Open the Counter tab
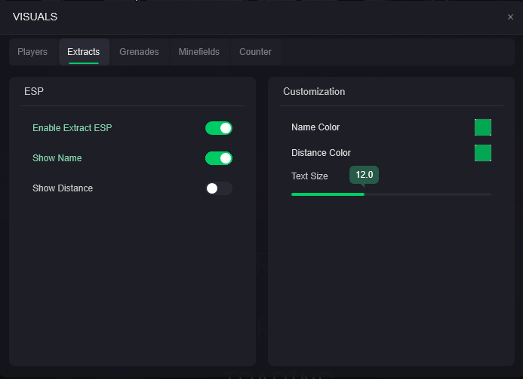Screen dimensions: 523x379 255,52
